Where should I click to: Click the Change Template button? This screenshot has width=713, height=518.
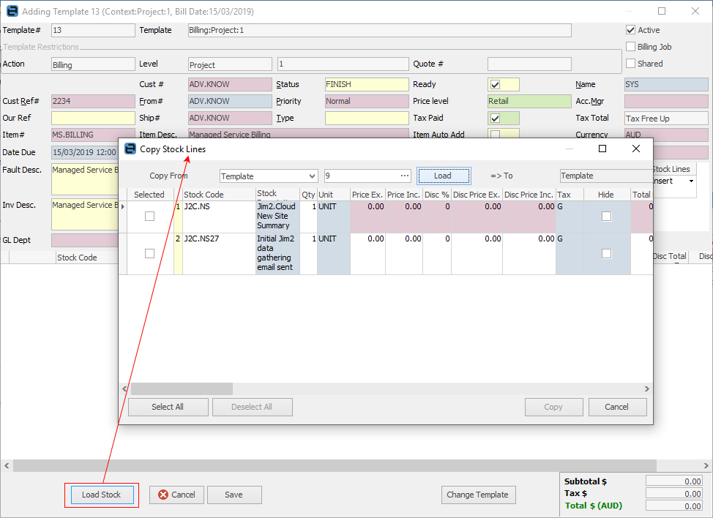[x=478, y=495]
